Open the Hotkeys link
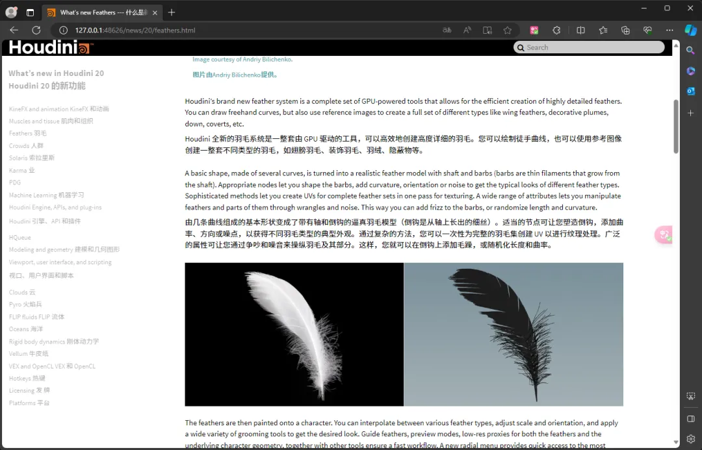This screenshot has height=450, width=702. tap(27, 378)
